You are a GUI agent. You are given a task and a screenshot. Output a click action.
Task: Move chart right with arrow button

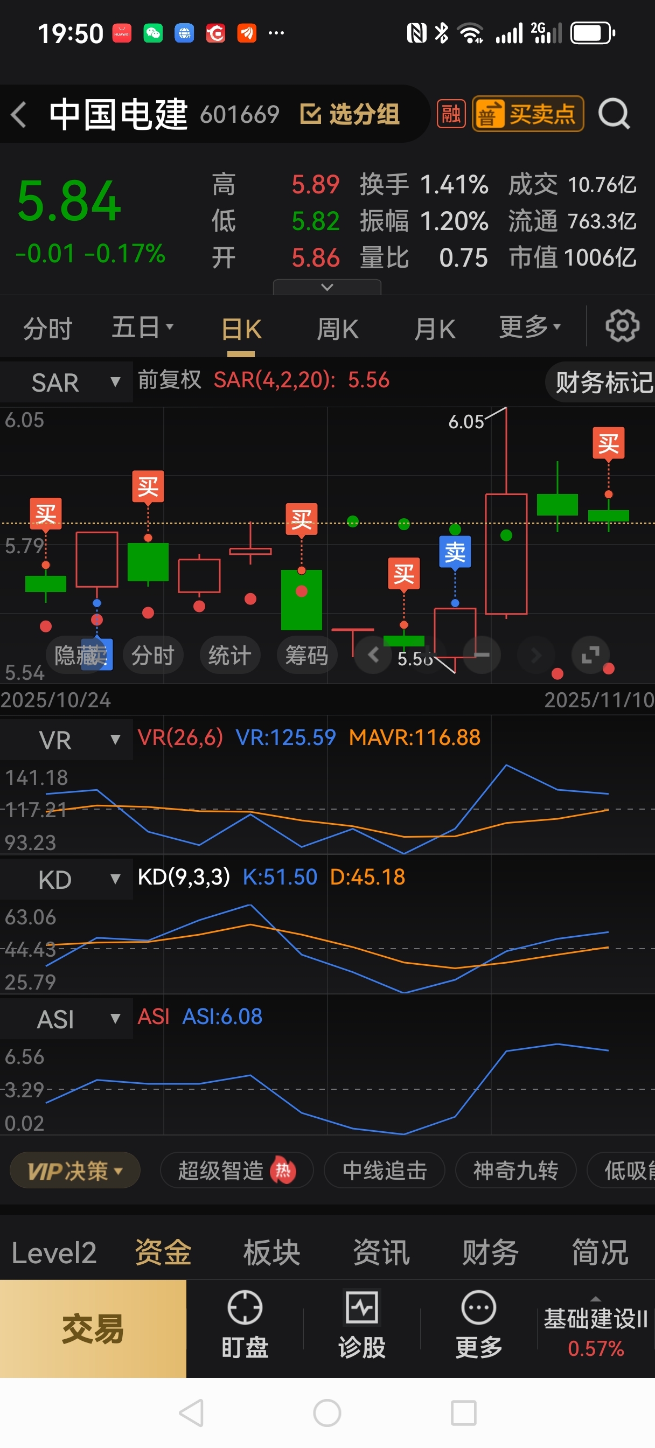click(x=536, y=655)
